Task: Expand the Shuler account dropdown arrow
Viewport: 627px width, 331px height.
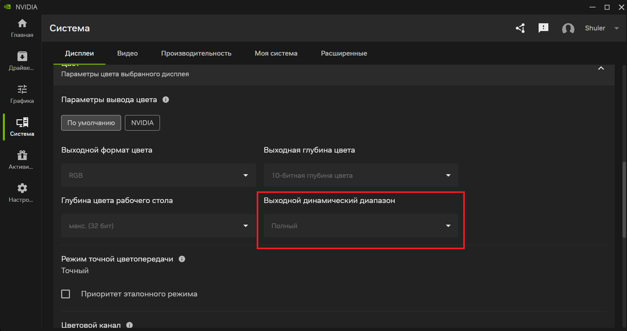Action: [617, 28]
